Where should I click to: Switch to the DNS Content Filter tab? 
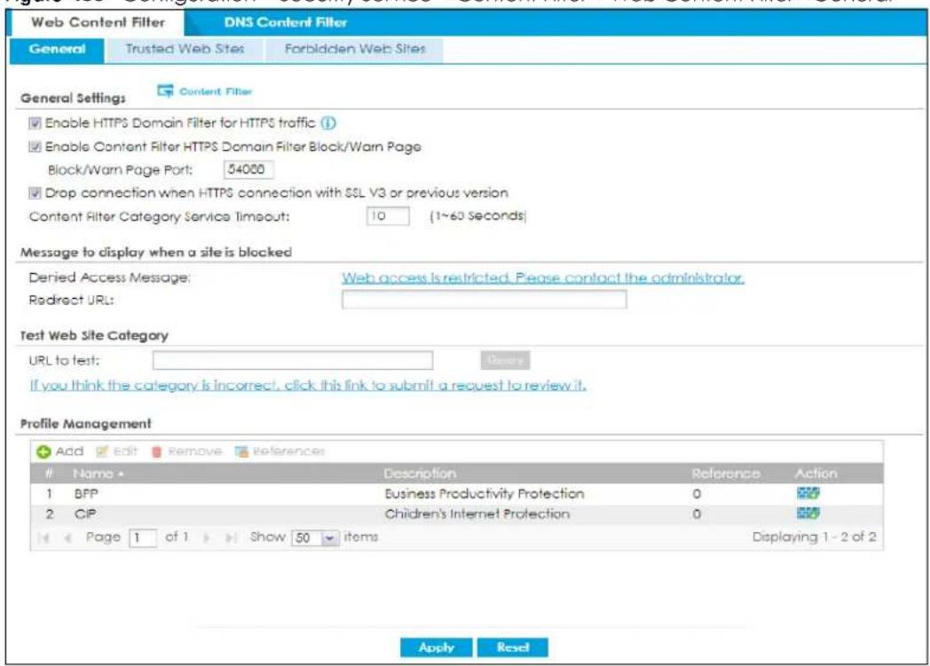tap(285, 22)
